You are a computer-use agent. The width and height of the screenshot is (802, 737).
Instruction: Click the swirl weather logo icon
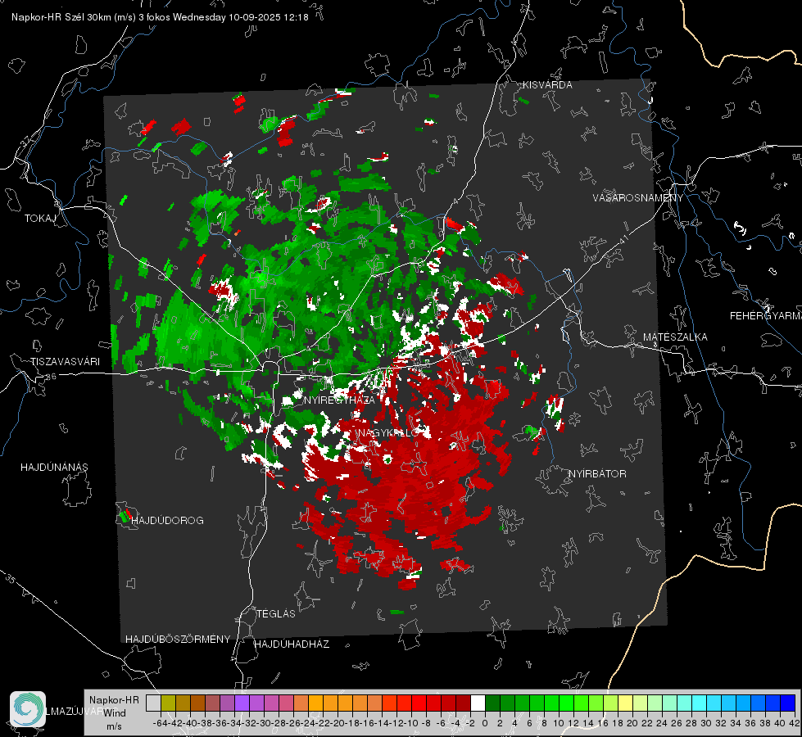point(28,709)
